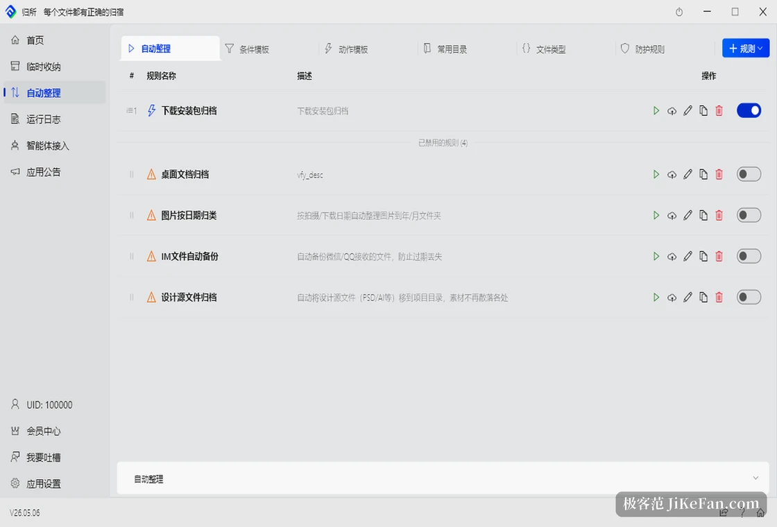Enable the 设计源文件归档 rule switch
The image size is (777, 527).
point(749,297)
